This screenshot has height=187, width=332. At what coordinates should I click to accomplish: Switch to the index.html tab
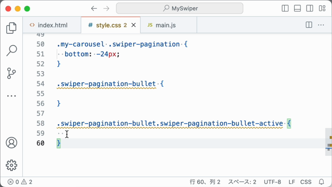[52, 25]
